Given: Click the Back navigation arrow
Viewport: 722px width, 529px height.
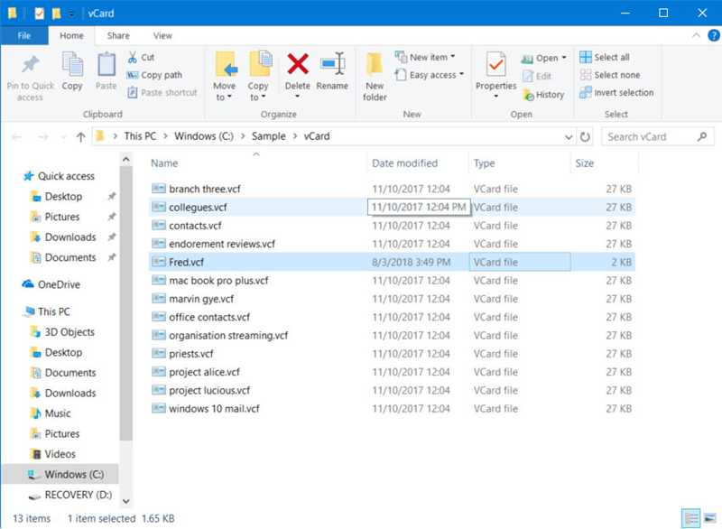Looking at the screenshot, I should click(x=17, y=136).
